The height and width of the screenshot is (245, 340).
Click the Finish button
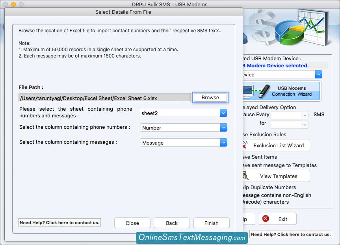tap(212, 223)
